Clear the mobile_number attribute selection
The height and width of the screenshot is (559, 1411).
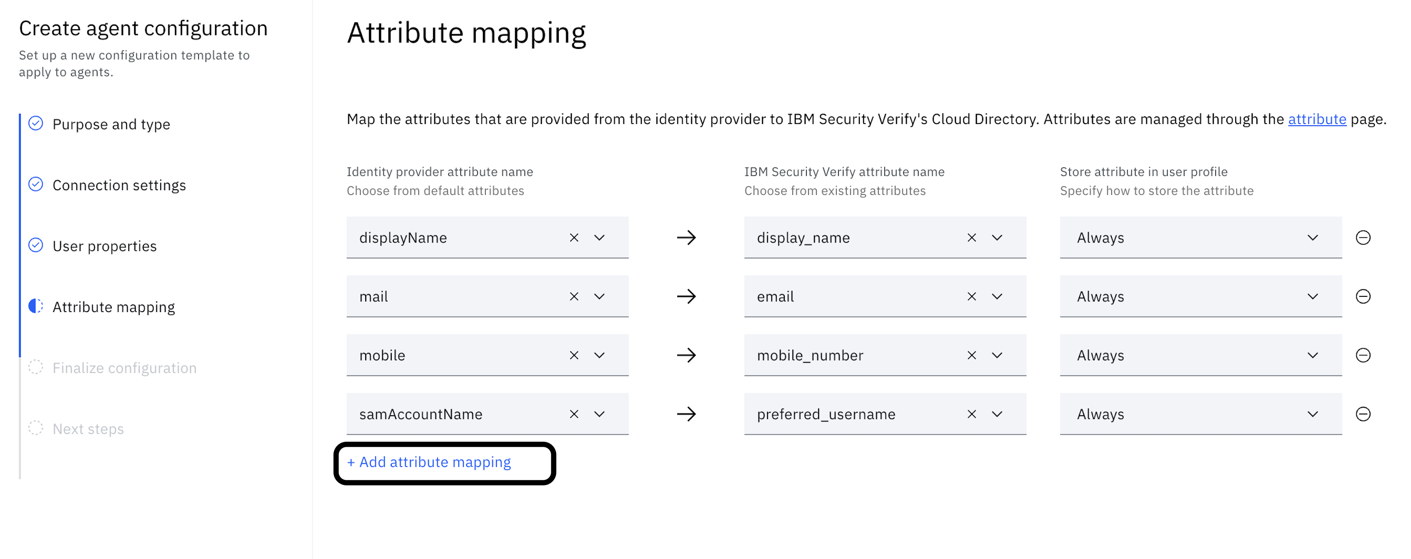[x=971, y=355]
